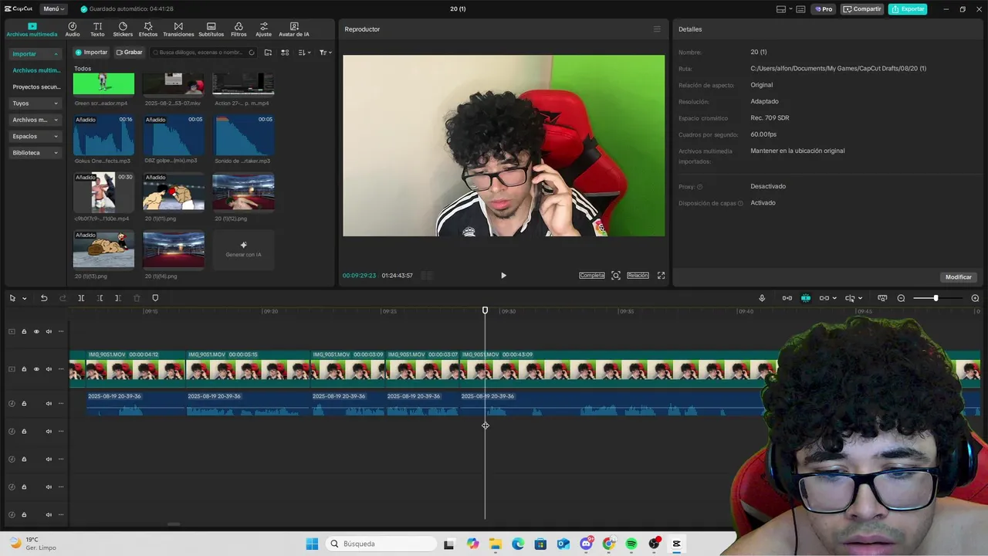
Task: Open the Stickers tab
Action: coord(123,29)
